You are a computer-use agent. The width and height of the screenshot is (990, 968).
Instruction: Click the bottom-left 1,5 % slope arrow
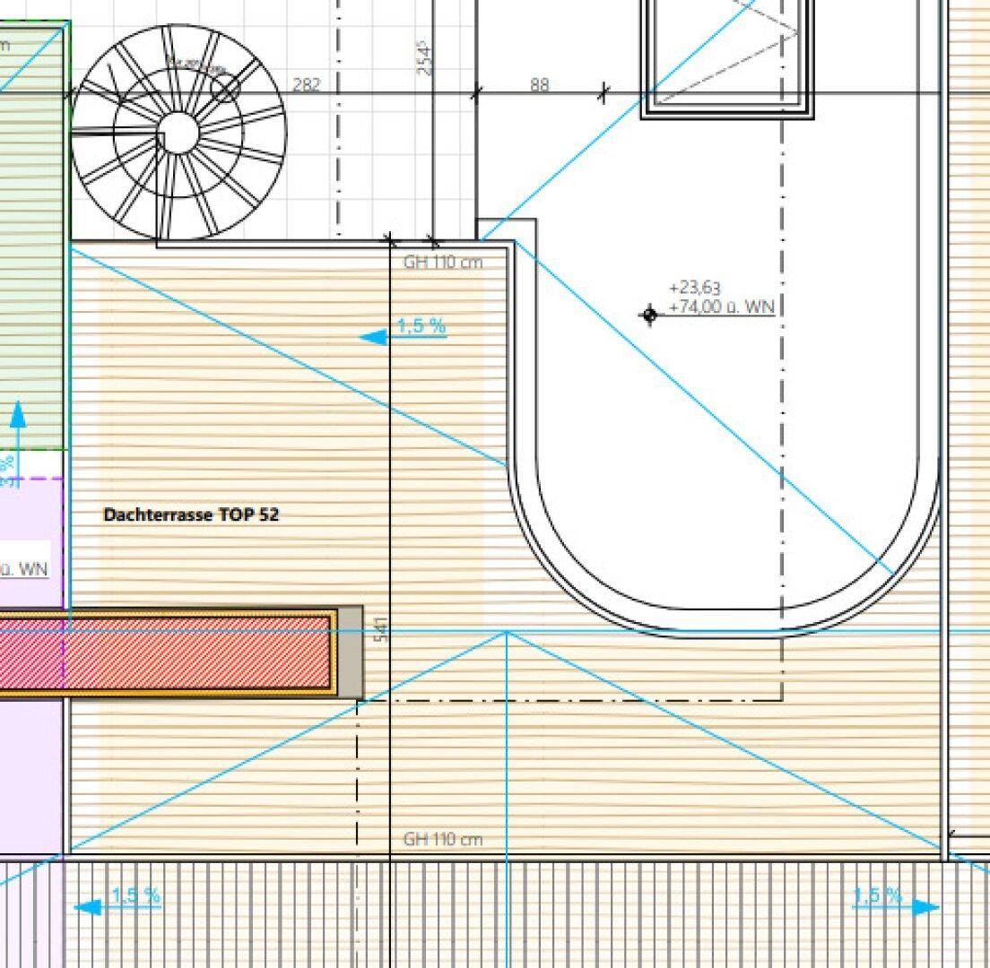tap(88, 908)
